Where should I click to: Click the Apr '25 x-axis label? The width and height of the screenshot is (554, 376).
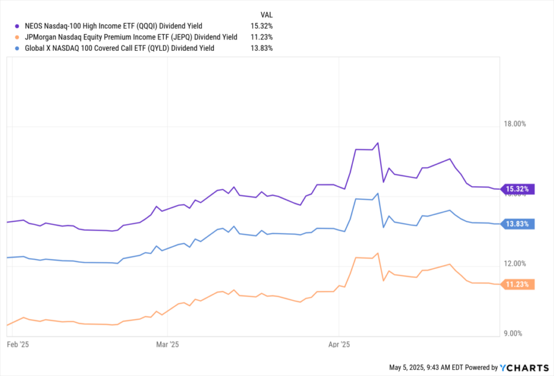tap(338, 344)
